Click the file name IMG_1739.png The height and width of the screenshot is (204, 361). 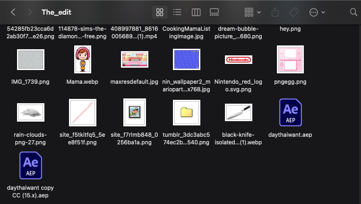point(30,82)
